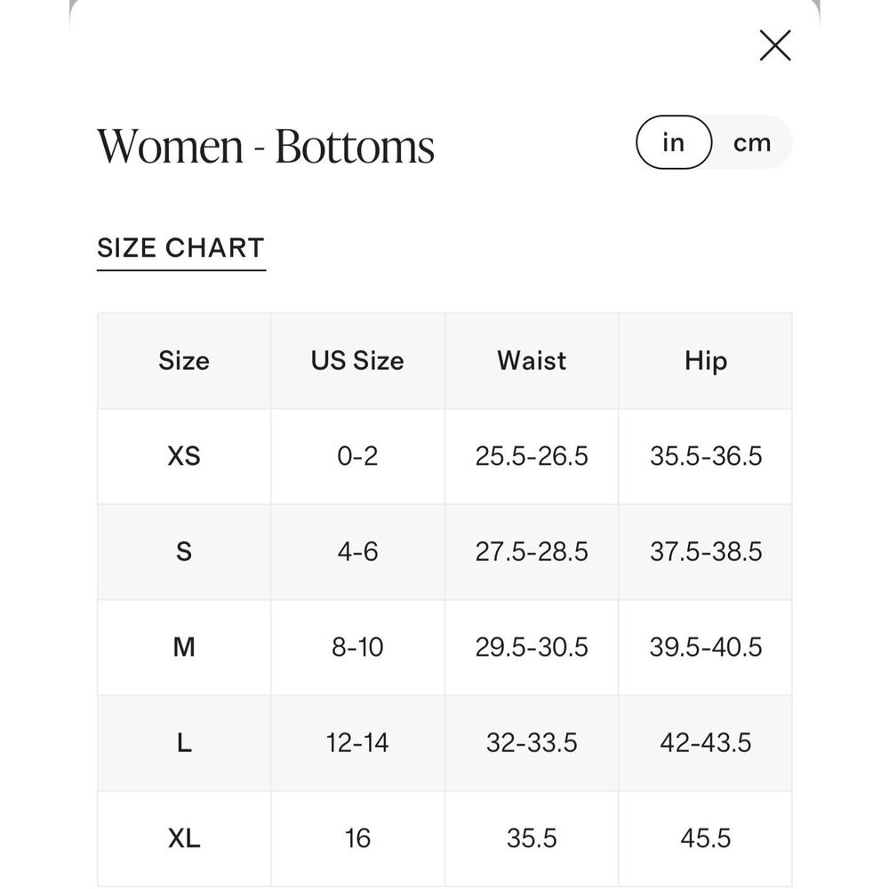Select the XL size row label
The image size is (889, 889).
pyautogui.click(x=184, y=838)
